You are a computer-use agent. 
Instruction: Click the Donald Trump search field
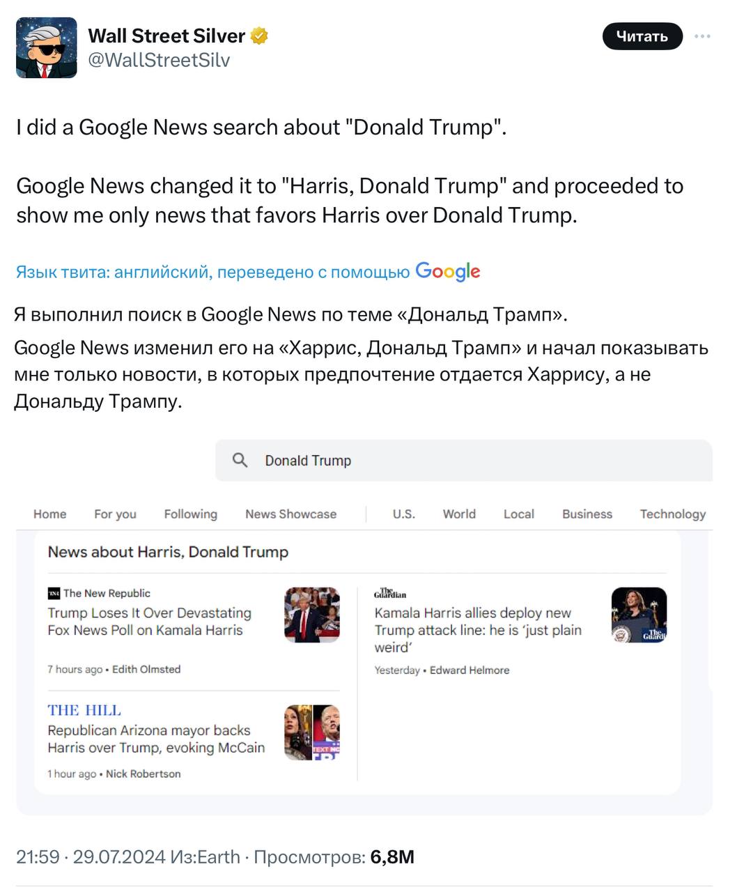(460, 460)
